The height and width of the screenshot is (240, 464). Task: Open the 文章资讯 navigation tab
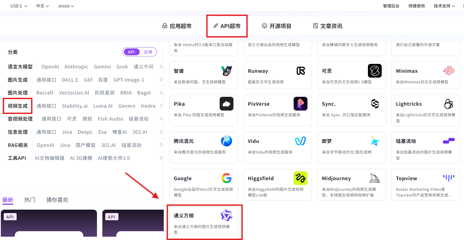tap(327, 26)
